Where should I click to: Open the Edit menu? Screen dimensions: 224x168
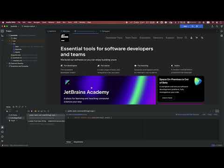pyautogui.click(x=24, y=22)
